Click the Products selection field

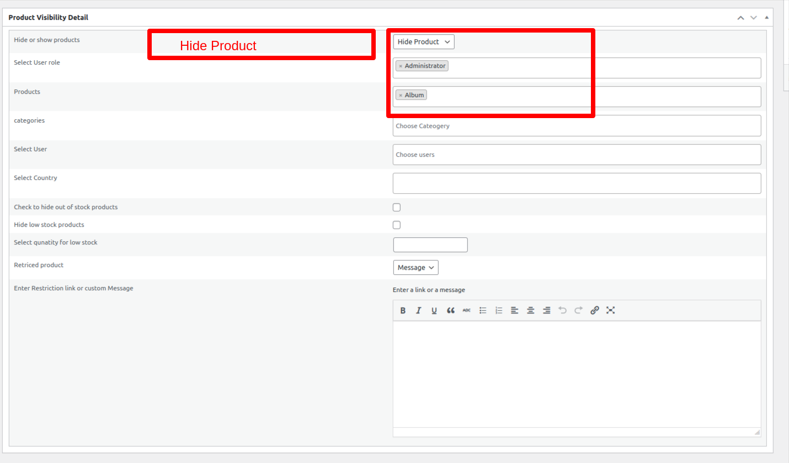point(577,97)
